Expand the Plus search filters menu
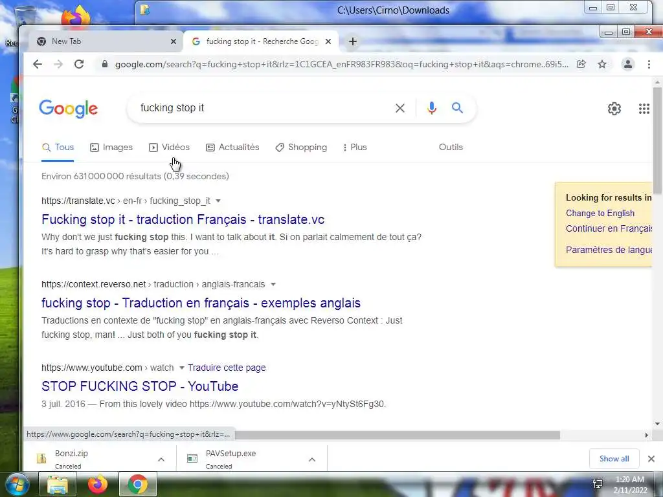663x497 pixels. pos(355,147)
